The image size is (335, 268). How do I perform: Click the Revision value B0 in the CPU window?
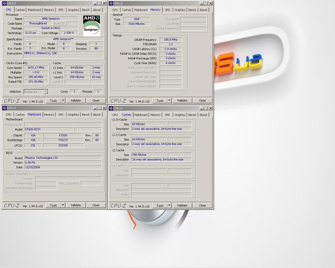tap(96, 48)
